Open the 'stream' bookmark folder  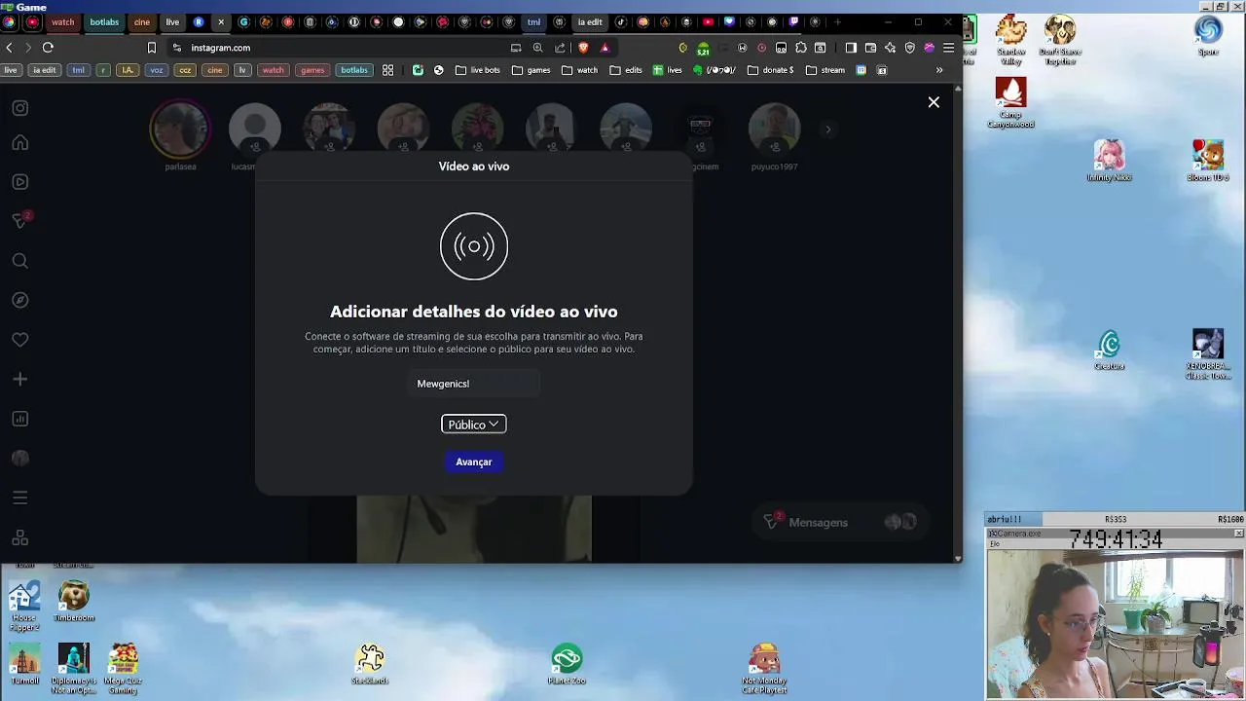[825, 70]
